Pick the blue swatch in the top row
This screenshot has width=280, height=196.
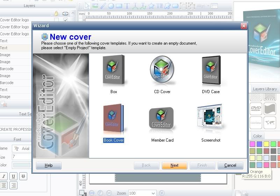click(x=259, y=144)
